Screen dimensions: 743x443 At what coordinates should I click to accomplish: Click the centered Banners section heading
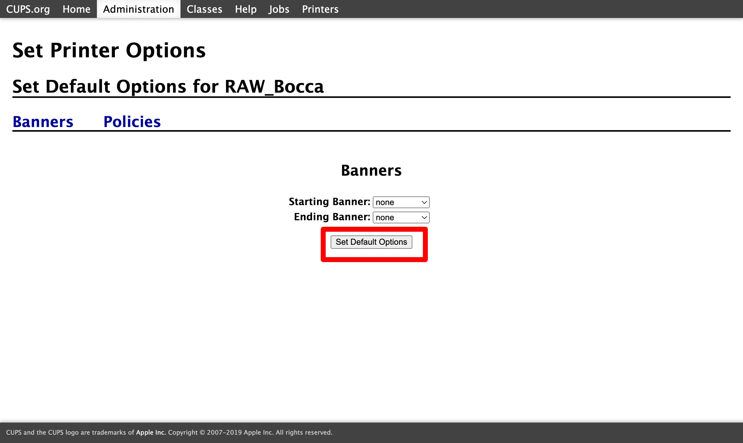[x=371, y=170]
